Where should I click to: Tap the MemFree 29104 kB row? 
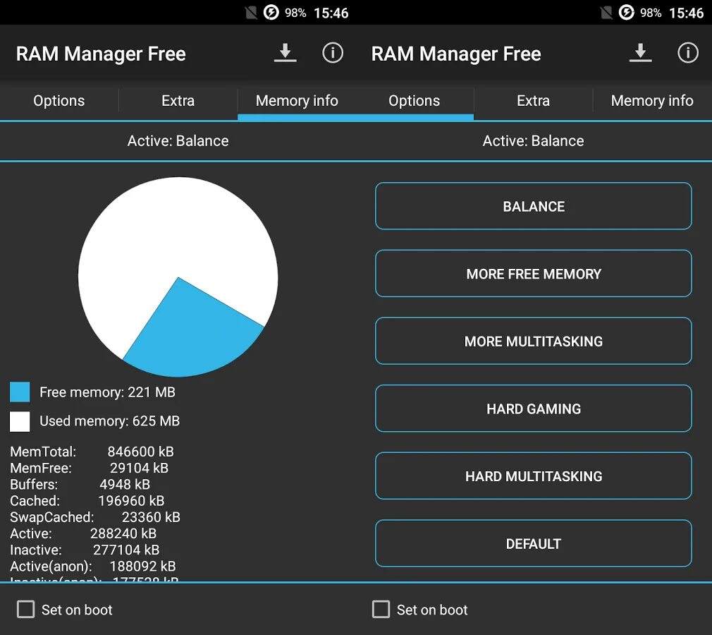89,468
